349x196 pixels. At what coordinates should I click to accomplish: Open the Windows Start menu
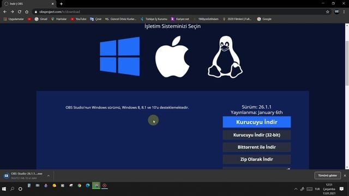click(x=4, y=189)
